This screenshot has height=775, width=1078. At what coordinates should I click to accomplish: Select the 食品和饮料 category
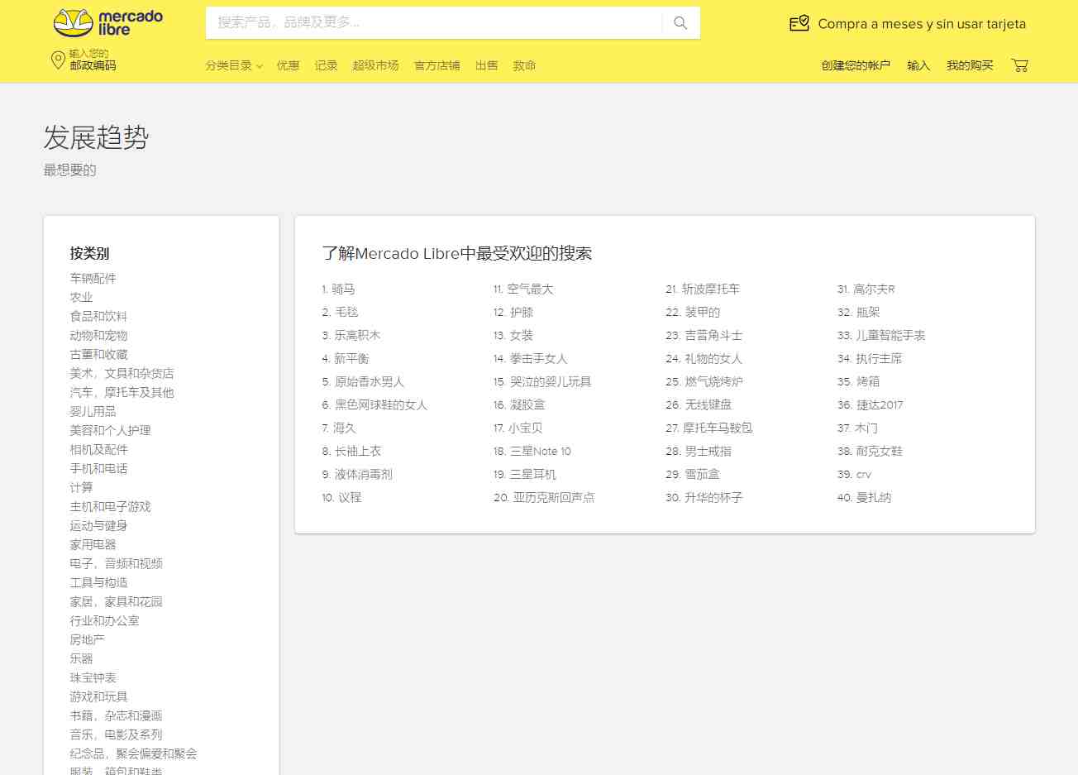coord(98,316)
